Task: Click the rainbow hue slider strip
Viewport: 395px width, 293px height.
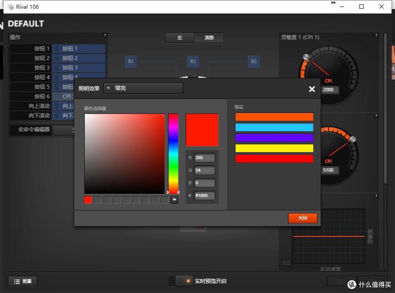Action: 173,154
